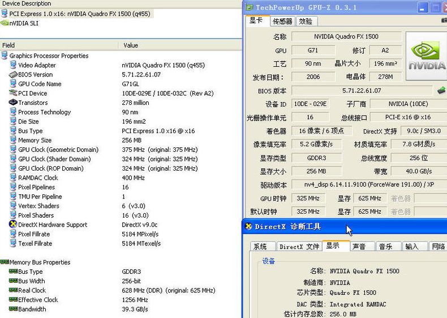This screenshot has height=318, width=447.
Task: Select the Memory Bus Properties group
Action: click(x=40, y=262)
